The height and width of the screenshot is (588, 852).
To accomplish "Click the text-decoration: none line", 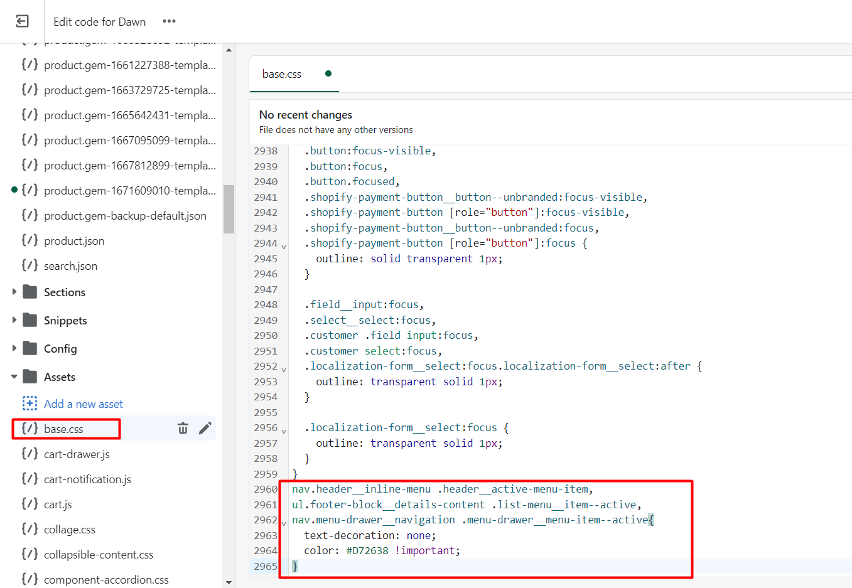I will point(370,535).
